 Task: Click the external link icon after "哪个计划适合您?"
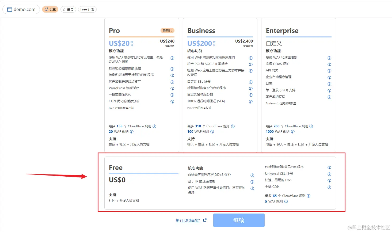[x=205, y=219]
